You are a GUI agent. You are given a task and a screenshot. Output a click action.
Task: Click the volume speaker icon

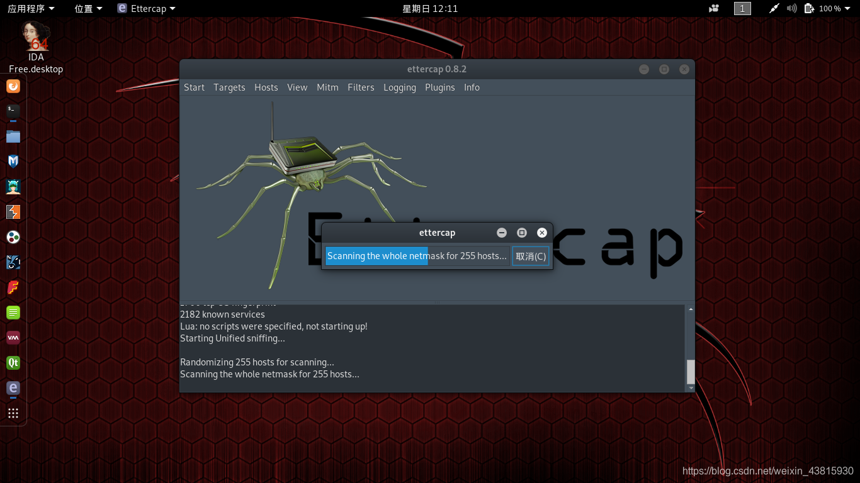point(792,8)
